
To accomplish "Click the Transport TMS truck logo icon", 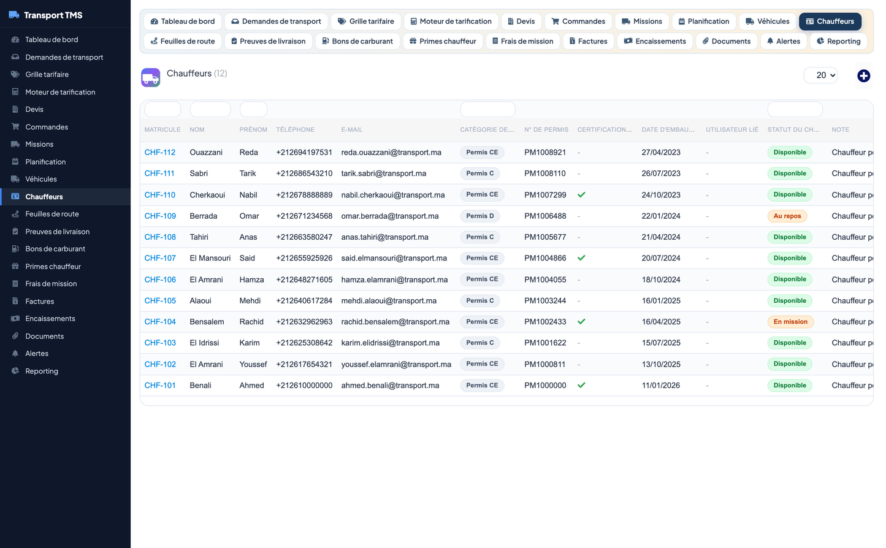I will (x=14, y=15).
